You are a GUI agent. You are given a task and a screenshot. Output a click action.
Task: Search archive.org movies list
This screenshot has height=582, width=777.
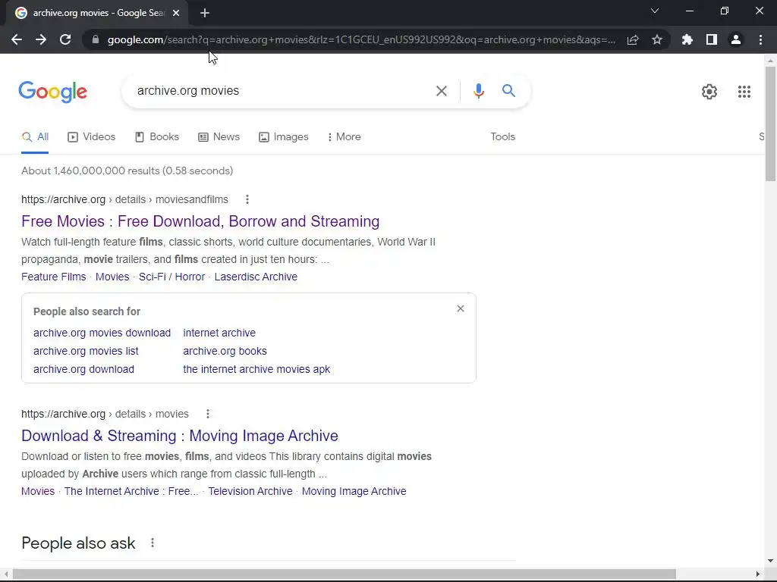(x=87, y=352)
